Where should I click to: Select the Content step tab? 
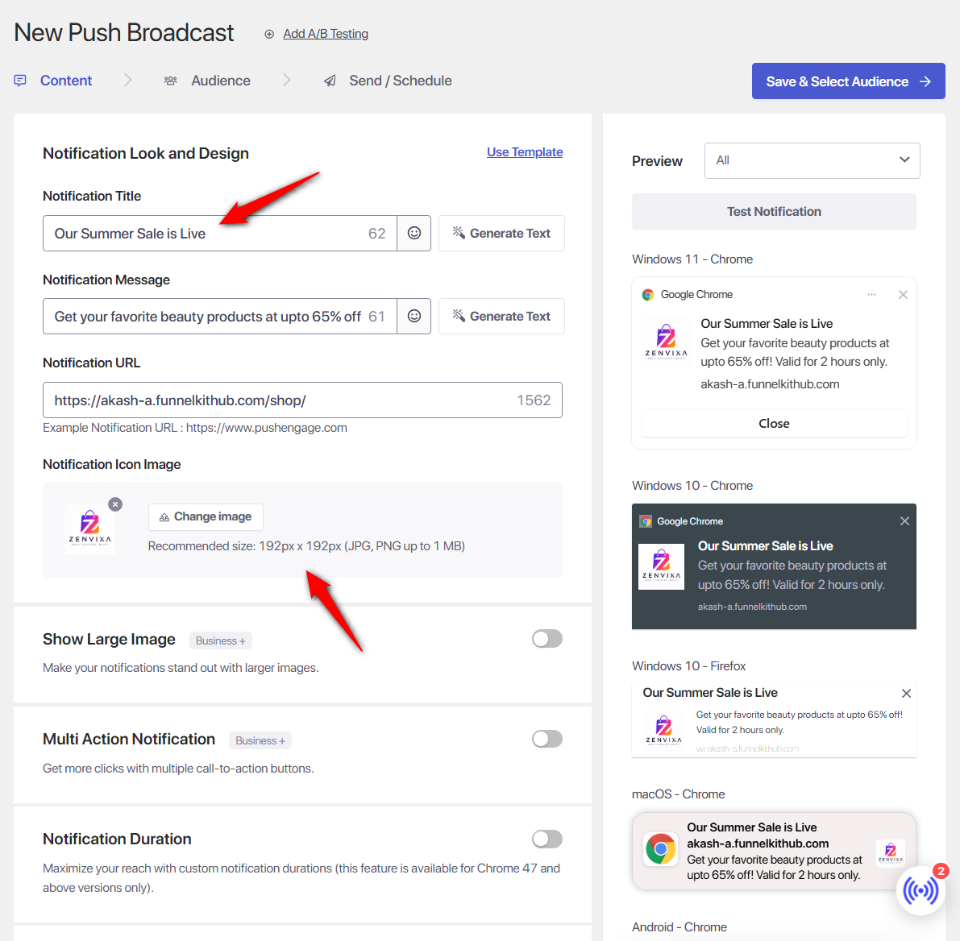click(65, 81)
